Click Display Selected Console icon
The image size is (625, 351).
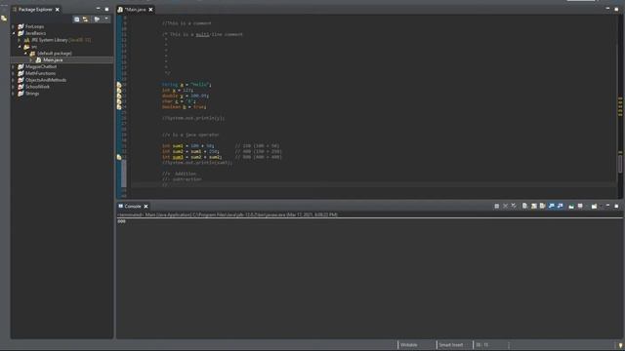click(x=580, y=206)
